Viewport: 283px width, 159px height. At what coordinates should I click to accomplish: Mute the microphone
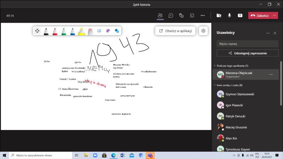[x=229, y=16]
